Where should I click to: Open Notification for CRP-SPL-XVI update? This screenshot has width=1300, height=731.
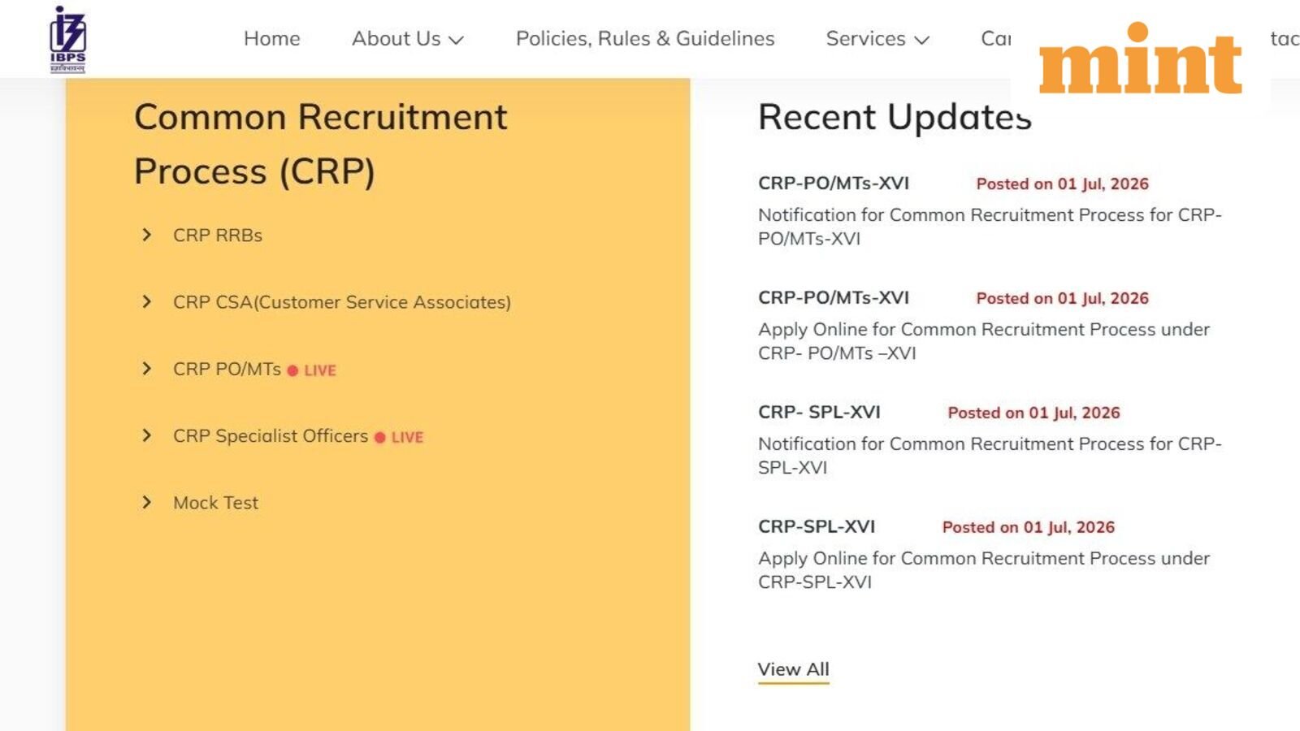point(990,456)
